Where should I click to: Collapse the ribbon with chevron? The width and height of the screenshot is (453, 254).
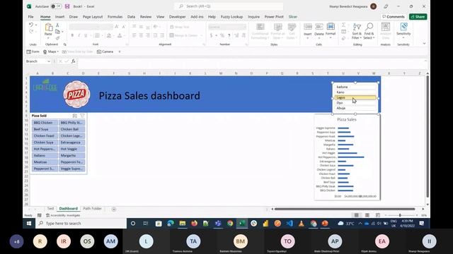click(x=424, y=44)
